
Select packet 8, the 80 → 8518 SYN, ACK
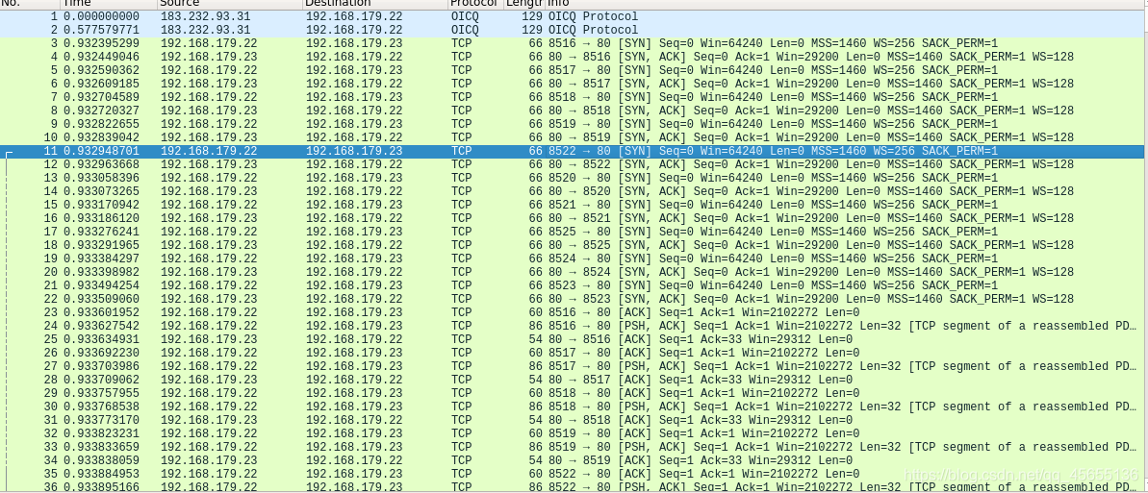pyautogui.click(x=574, y=111)
